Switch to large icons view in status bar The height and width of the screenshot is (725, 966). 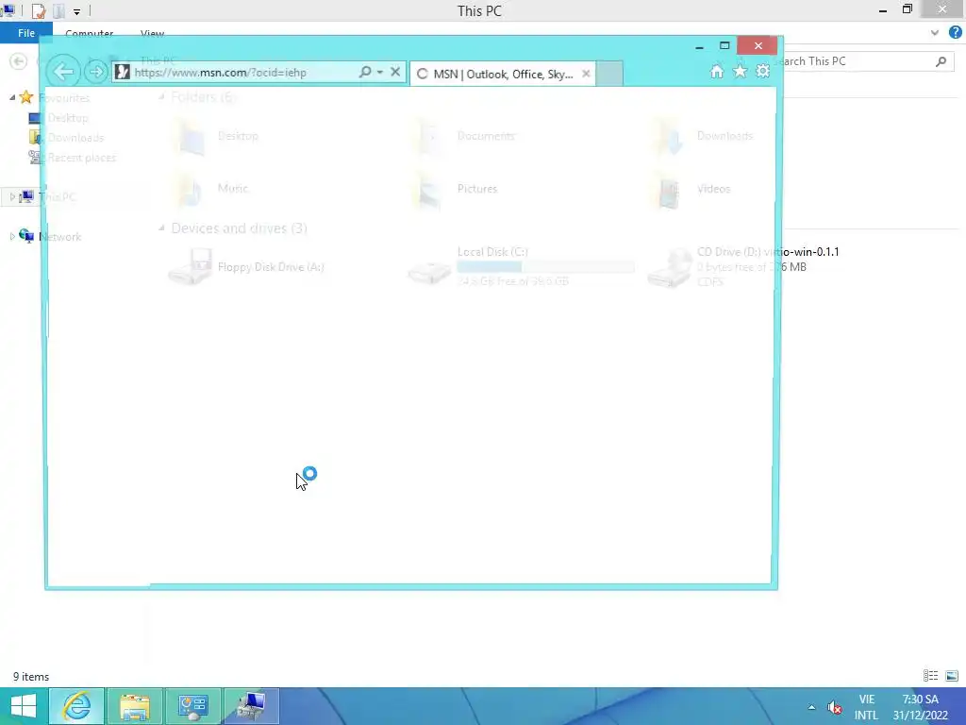click(952, 676)
